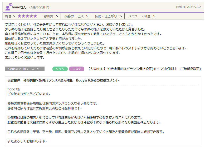Viewport: 205px width, 147px height.
Task: Click the first rating star
Action: tap(19, 16)
